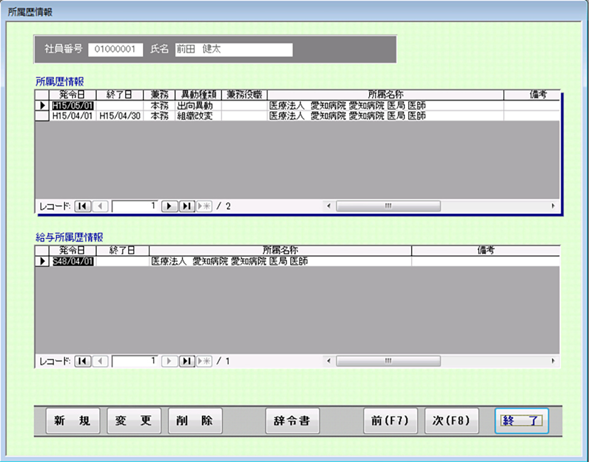Image resolution: width=589 pixels, height=462 pixels.
Task: Click the 終了日 header in 所属歴情報 grid
Action: point(120,94)
